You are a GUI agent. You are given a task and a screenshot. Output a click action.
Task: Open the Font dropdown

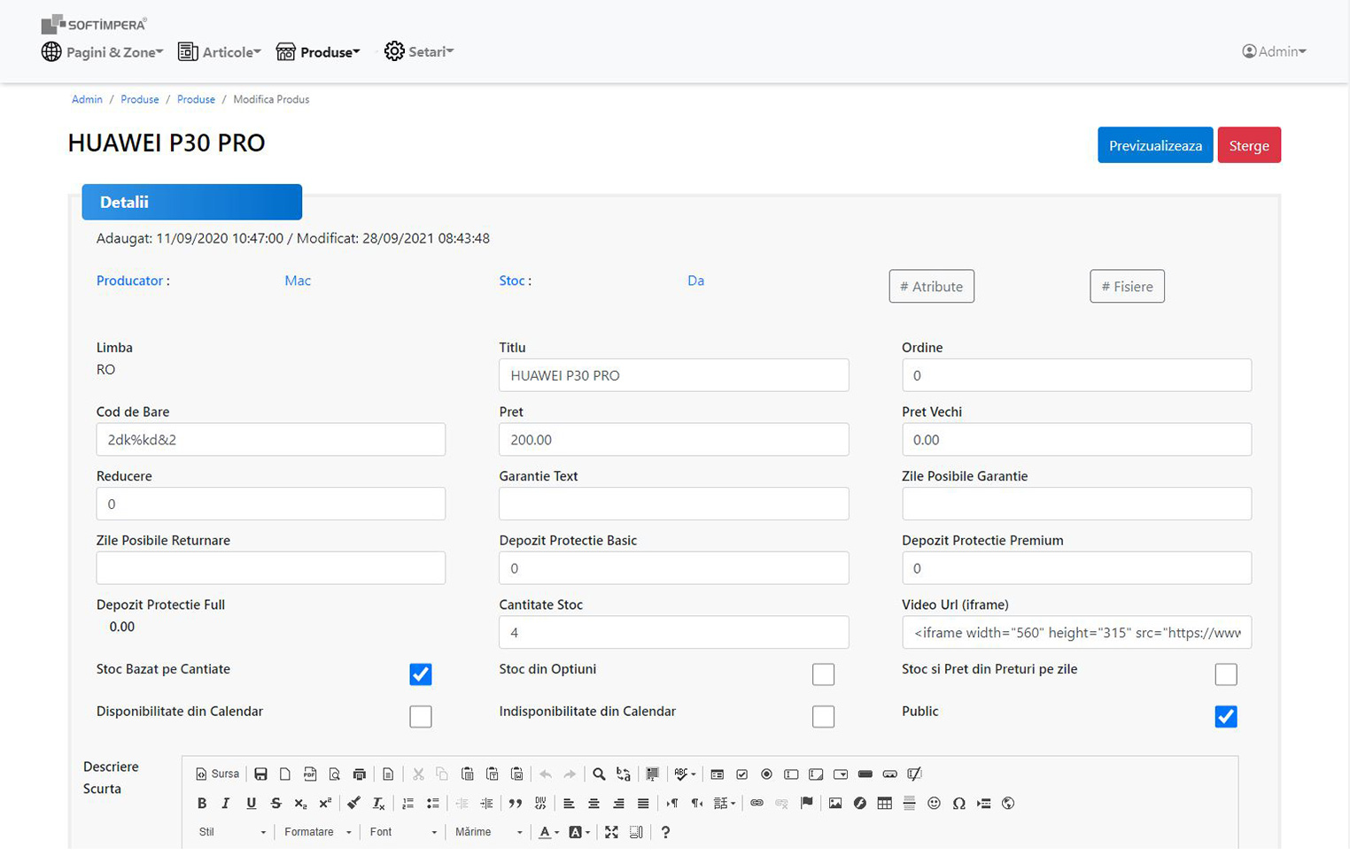point(403,832)
